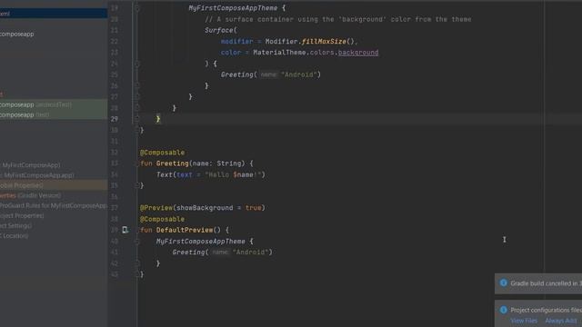582x327 pixels.
Task: Click line number 29 in the gutter
Action: [115, 119]
